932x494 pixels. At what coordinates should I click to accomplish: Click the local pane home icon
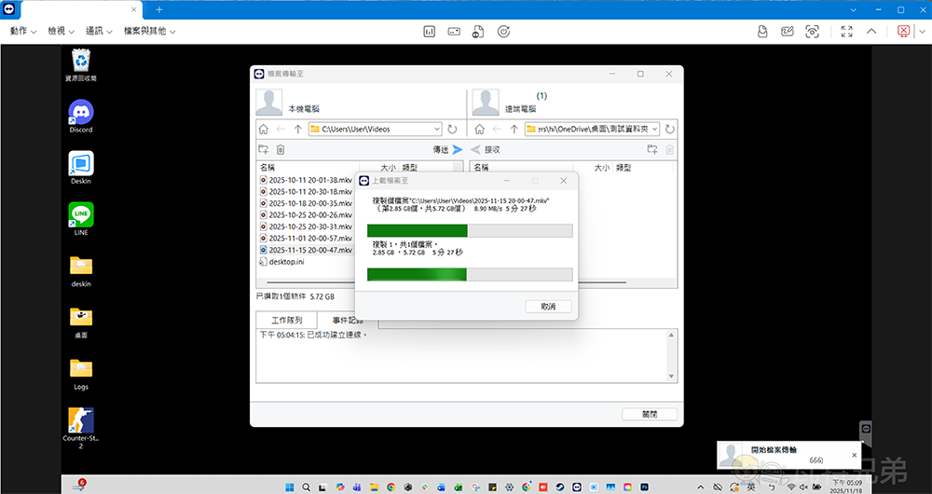263,130
